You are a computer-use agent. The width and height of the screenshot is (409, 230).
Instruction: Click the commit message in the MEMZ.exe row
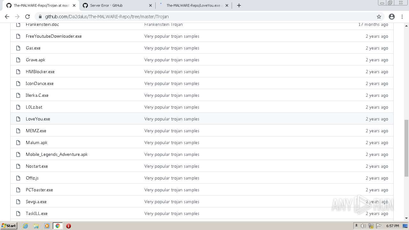point(172,131)
